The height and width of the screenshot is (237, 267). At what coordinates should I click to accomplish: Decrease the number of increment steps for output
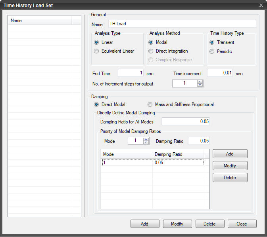pyautogui.click(x=200, y=85)
